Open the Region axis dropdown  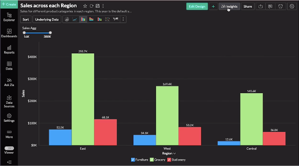[x=169, y=153]
